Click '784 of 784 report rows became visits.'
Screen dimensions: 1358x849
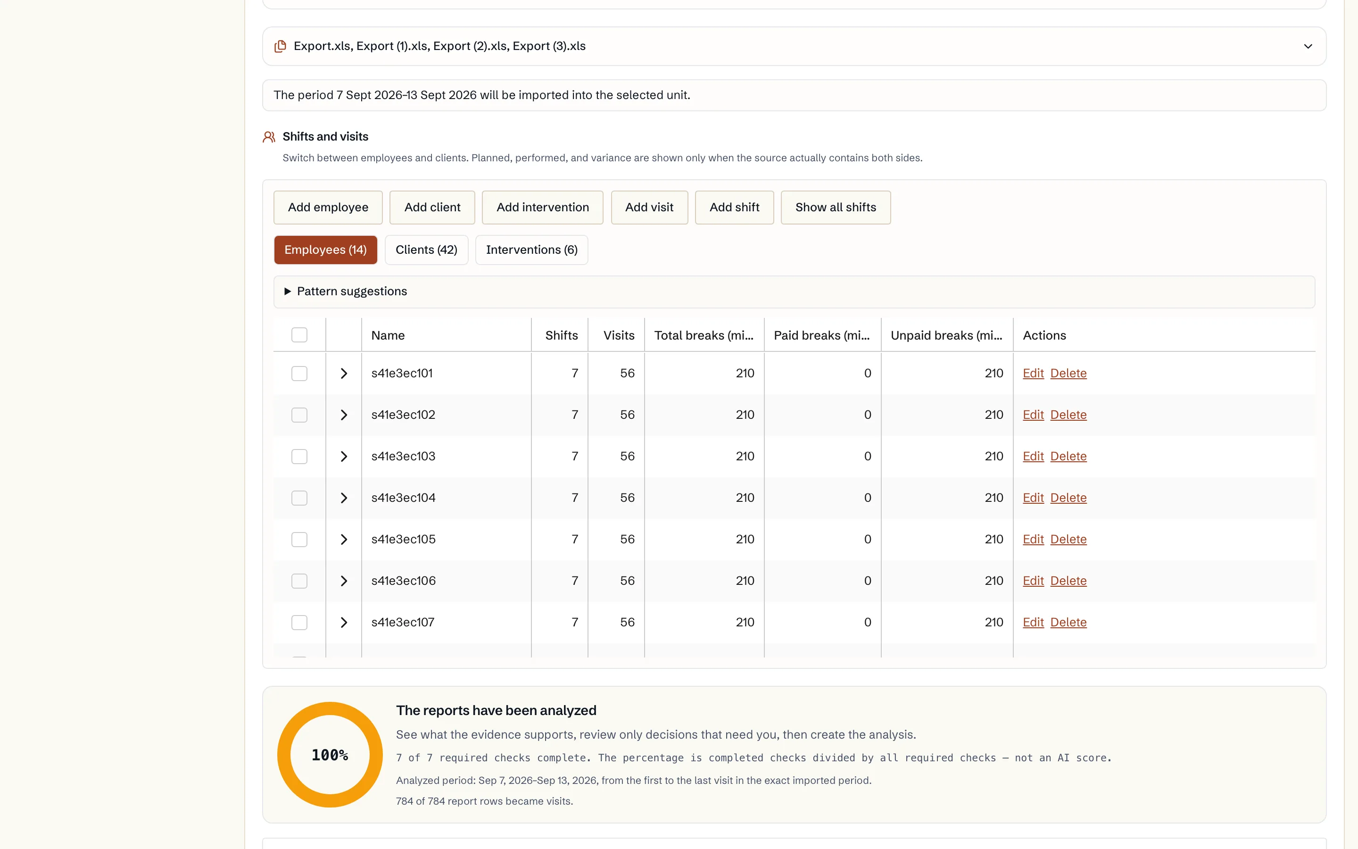pyautogui.click(x=484, y=801)
